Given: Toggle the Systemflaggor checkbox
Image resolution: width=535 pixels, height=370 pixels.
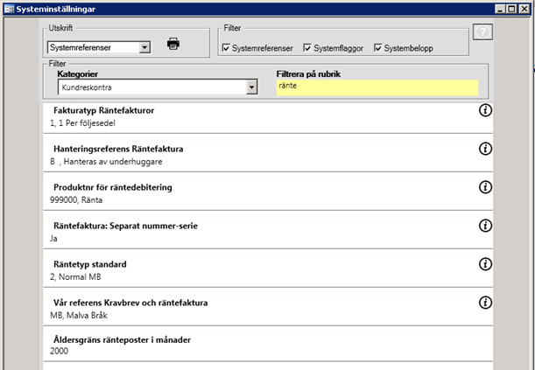Looking at the screenshot, I should point(307,47).
